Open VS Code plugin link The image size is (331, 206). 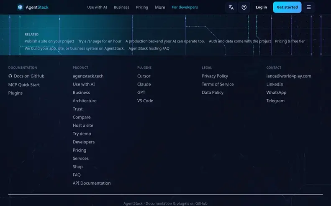145,101
